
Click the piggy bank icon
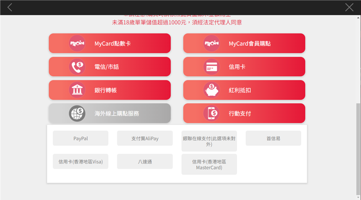(x=212, y=90)
